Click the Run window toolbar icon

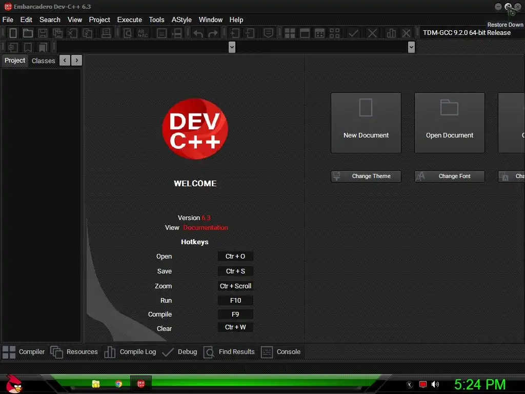[x=305, y=33]
